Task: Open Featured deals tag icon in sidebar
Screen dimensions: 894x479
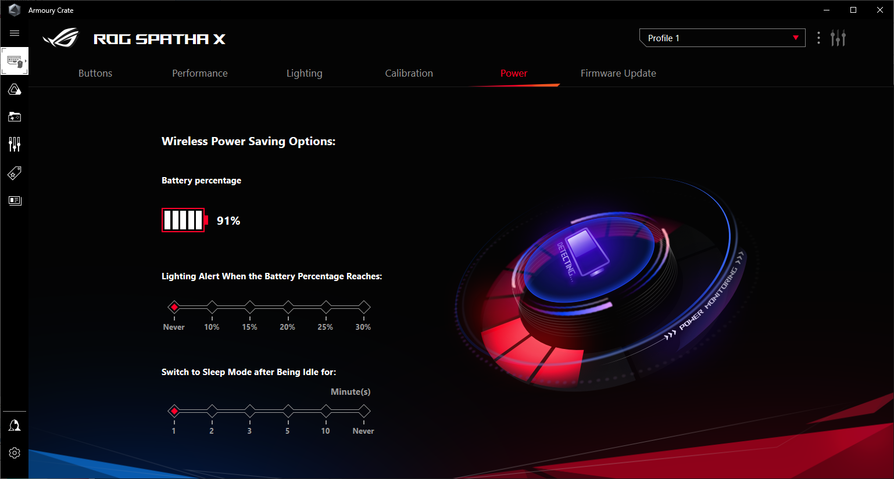Action: 15,172
